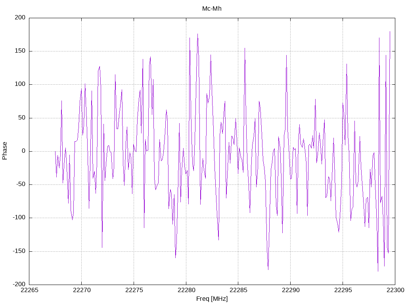Click the 22295 x-axis tick label
406x304 pixels.
click(x=343, y=290)
